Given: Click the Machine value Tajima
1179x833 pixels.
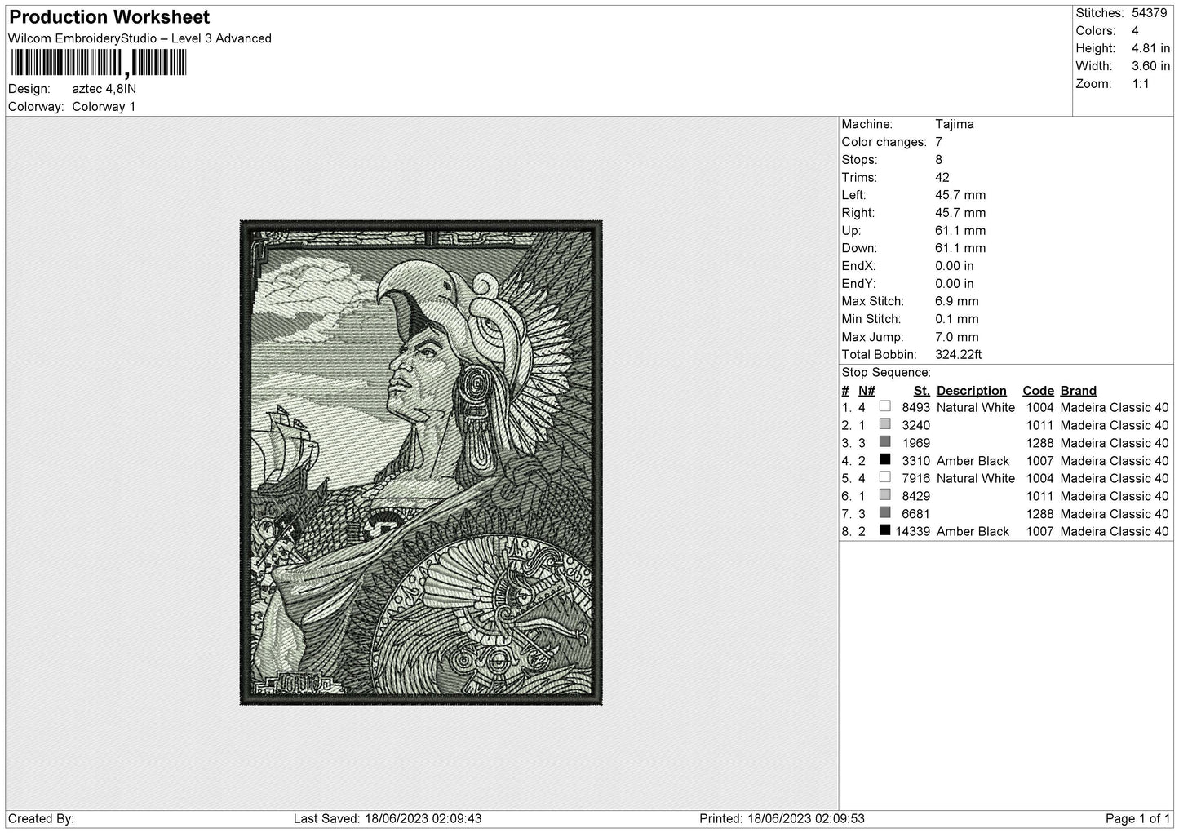Looking at the screenshot, I should (x=955, y=125).
